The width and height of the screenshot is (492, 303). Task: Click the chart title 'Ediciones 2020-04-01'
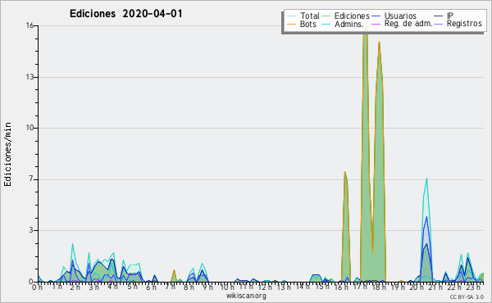coord(125,14)
